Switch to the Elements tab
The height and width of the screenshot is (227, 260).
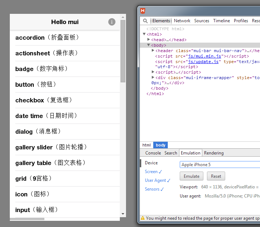tap(161, 21)
